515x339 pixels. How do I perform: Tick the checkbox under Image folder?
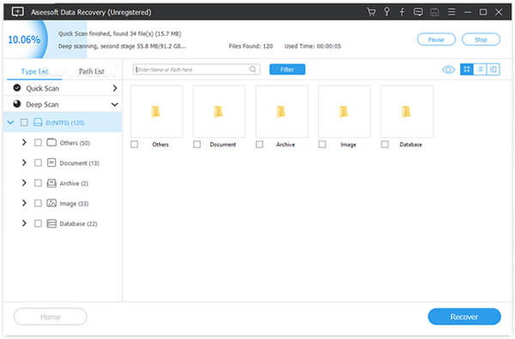click(322, 144)
